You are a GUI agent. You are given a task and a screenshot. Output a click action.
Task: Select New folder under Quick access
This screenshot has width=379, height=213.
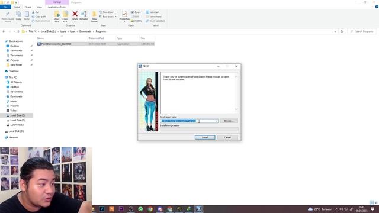16,65
